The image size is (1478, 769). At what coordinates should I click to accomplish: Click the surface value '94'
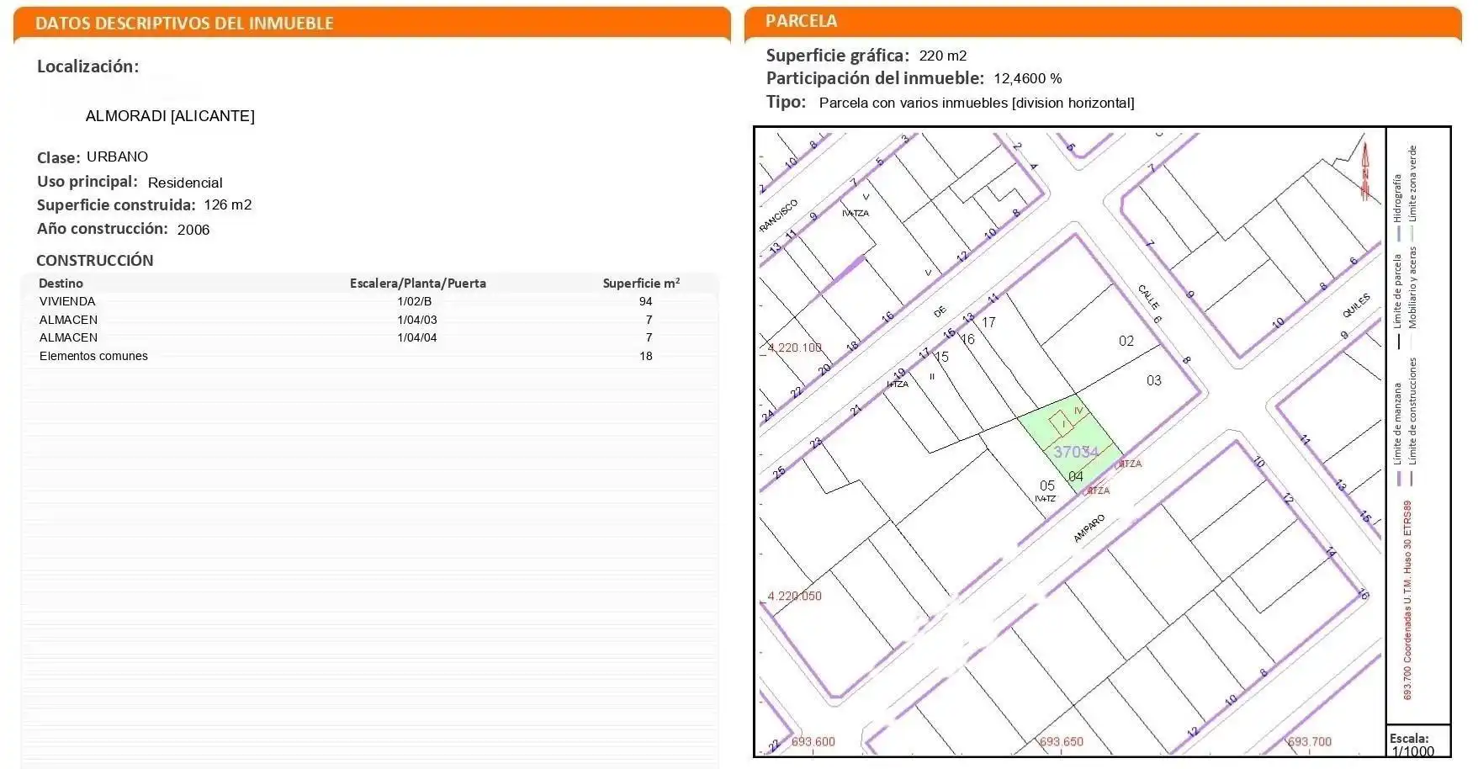(645, 301)
